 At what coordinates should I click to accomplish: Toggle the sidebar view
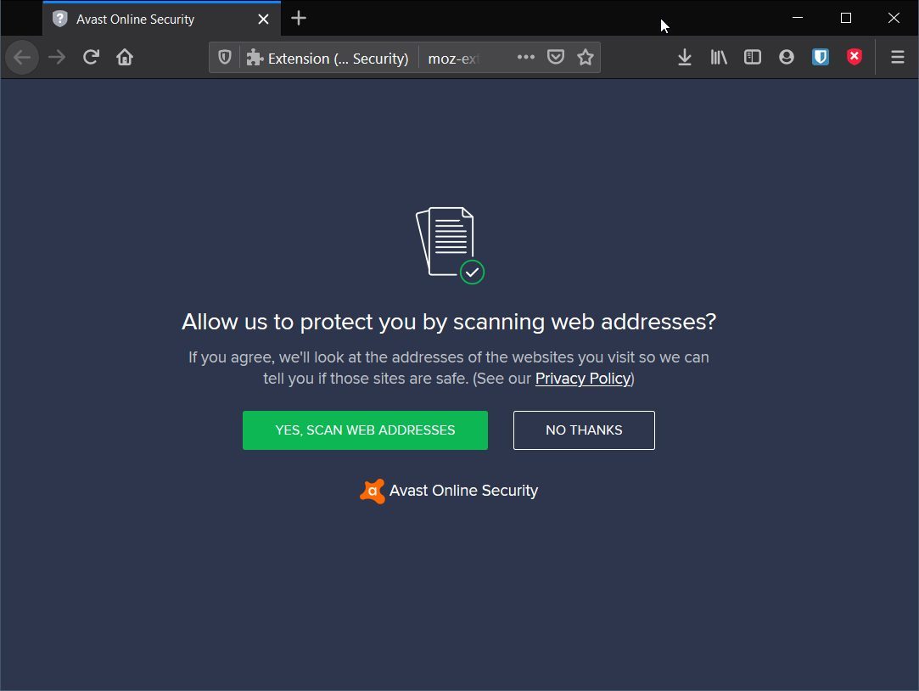tap(753, 58)
